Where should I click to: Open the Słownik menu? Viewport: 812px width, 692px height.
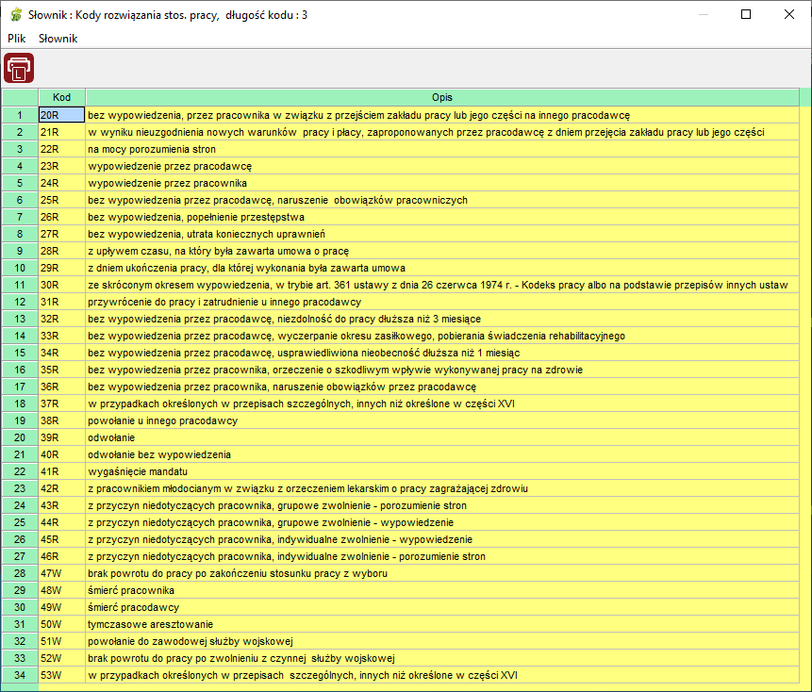click(58, 39)
